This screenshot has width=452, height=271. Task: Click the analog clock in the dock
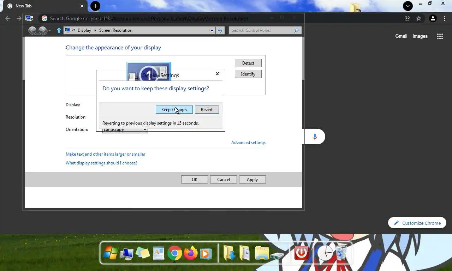325,253
